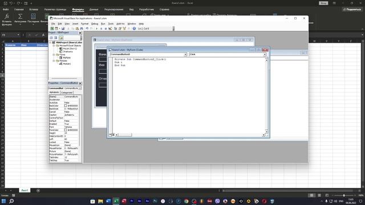
Task: Open the File menu in VBA editor
Action: 53,24
